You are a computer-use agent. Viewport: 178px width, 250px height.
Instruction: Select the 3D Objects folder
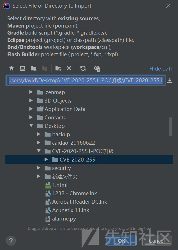[x=58, y=101]
